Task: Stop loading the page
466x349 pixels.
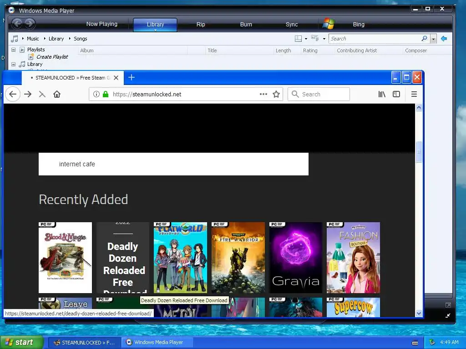Action: [42, 95]
